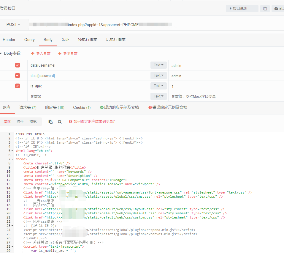
Task: Collapse the script fold arrow on line 28
Action: point(12,247)
